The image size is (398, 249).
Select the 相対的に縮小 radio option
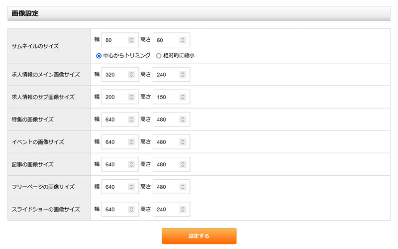pyautogui.click(x=159, y=56)
